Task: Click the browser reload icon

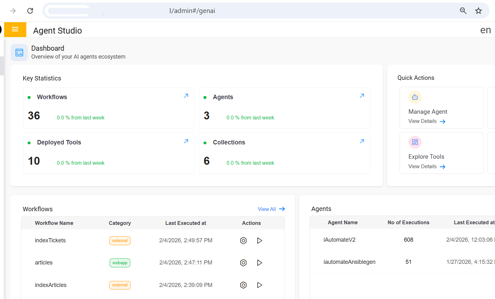Action: click(x=30, y=11)
